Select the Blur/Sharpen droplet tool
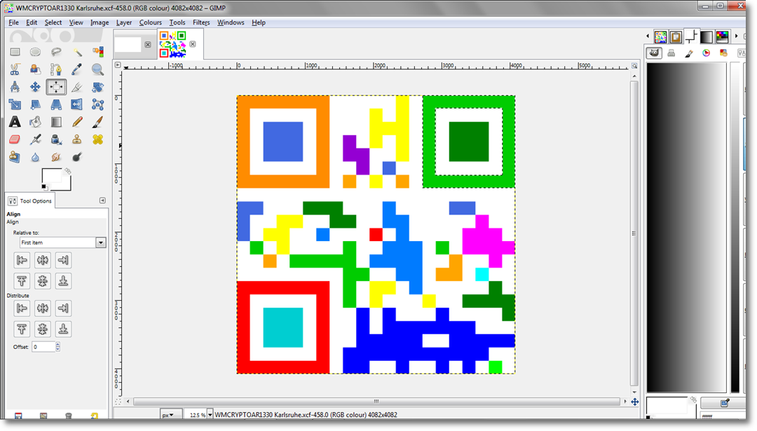Image resolution: width=757 pixels, height=431 pixels. pyautogui.click(x=35, y=157)
